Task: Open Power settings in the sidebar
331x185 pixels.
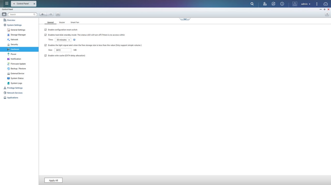Action: 13,54
